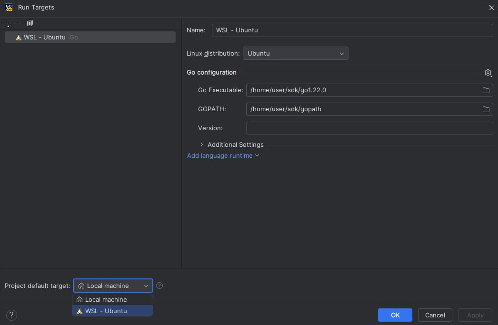
Task: Expand the Add language runtime chevron
Action: coord(257,155)
